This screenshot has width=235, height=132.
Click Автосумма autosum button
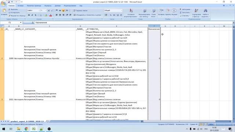point(185,9)
